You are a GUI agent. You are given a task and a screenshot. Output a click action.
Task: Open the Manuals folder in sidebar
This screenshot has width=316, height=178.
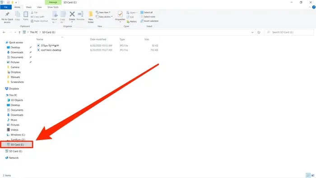click(x=15, y=77)
